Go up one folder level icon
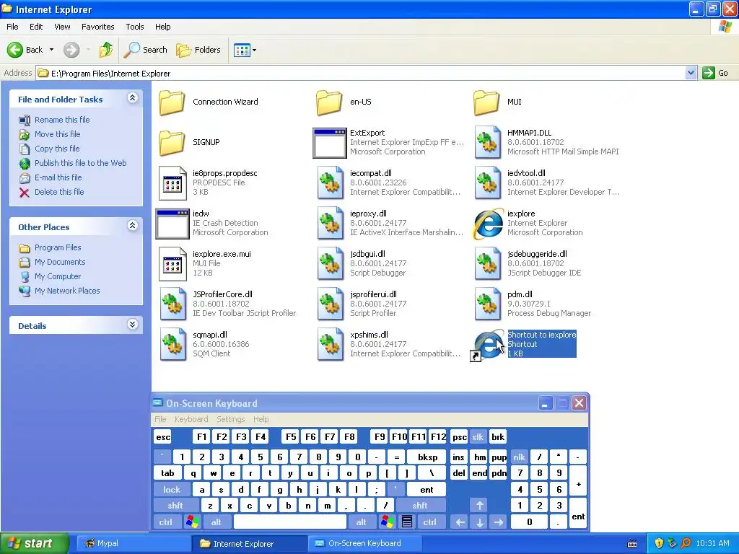The image size is (739, 554). (x=105, y=50)
